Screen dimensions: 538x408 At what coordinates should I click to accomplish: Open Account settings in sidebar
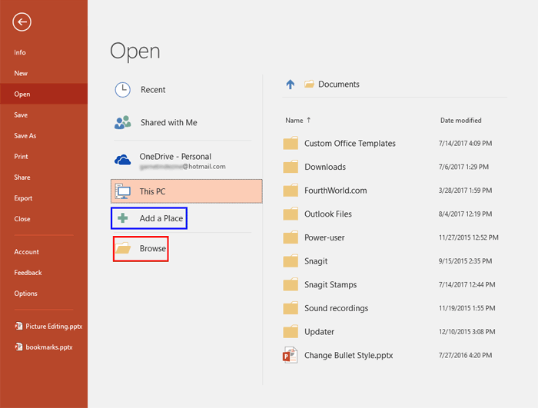26,252
